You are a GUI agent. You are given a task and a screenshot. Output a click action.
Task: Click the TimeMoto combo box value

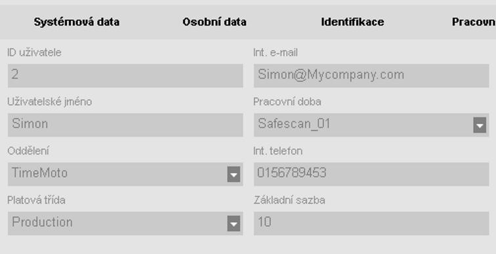(39, 173)
